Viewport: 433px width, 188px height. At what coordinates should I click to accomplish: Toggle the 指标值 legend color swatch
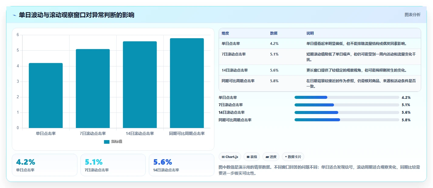[x=107, y=142]
